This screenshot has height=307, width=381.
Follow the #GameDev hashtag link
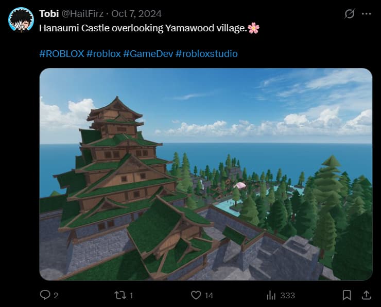148,54
